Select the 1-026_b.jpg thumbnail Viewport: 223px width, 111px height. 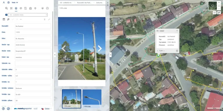click(x=92, y=99)
